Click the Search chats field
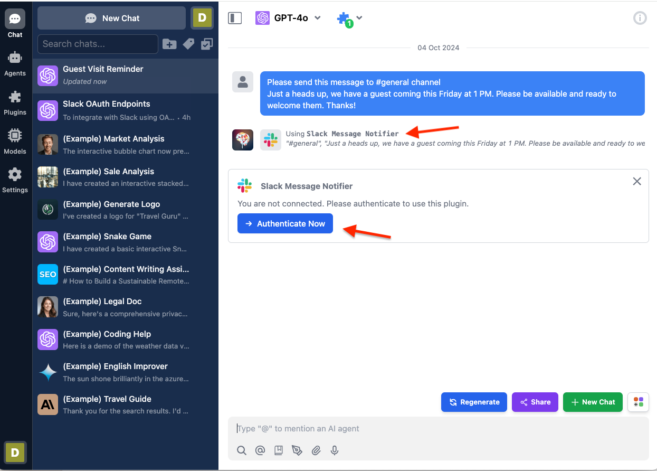The width and height of the screenshot is (657, 471). pos(98,44)
